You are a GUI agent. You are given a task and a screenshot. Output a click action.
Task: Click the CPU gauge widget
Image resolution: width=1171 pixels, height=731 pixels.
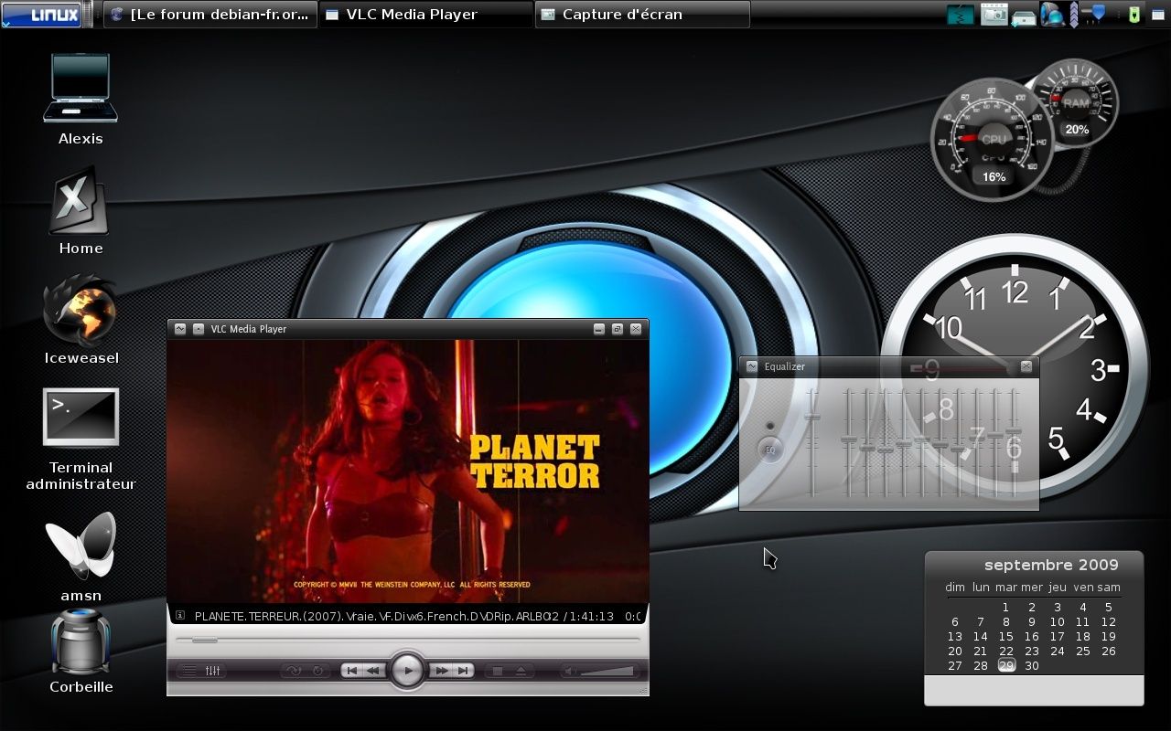point(993,141)
